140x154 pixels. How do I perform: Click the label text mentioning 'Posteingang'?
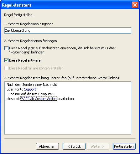[63, 50]
